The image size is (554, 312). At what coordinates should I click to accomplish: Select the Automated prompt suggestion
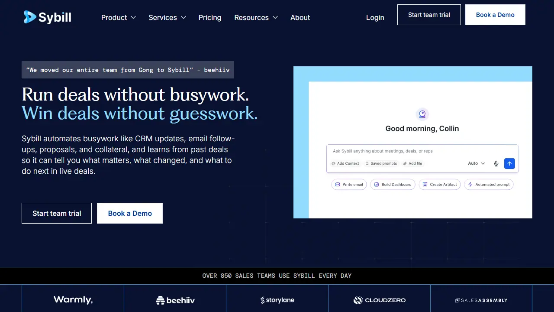point(489,185)
